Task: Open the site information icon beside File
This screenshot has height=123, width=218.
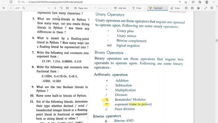Action: [19, 2]
